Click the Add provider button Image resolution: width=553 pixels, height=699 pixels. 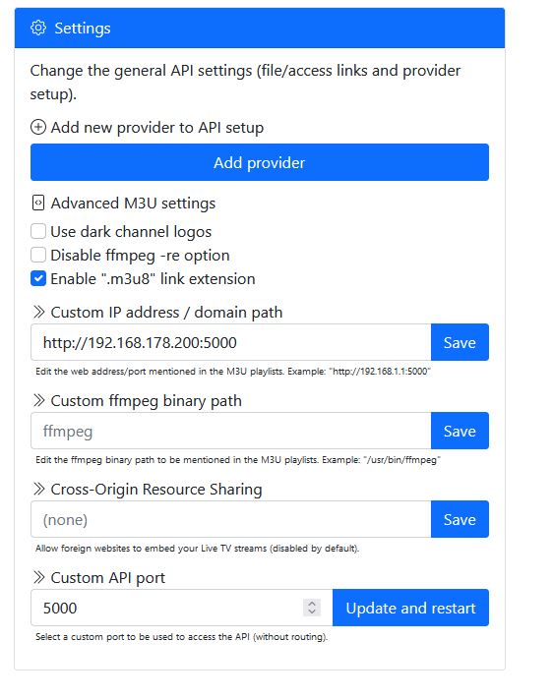point(260,162)
